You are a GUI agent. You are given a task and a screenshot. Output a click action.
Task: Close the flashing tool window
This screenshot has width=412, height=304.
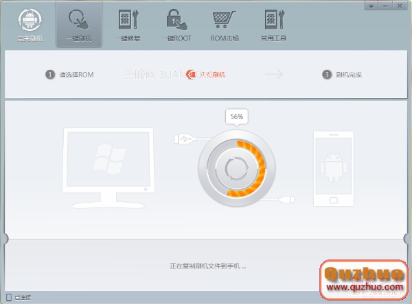coord(400,5)
